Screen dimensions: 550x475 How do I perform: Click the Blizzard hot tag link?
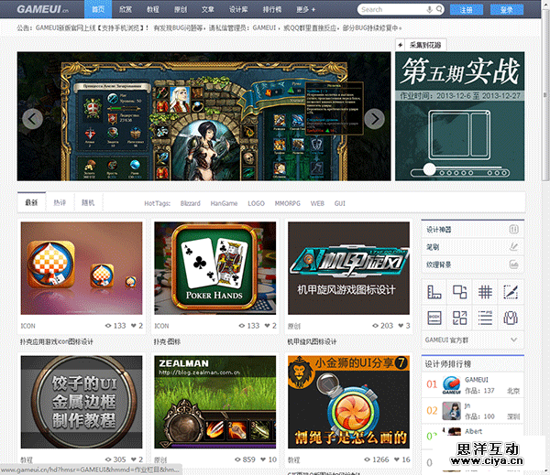pos(190,202)
